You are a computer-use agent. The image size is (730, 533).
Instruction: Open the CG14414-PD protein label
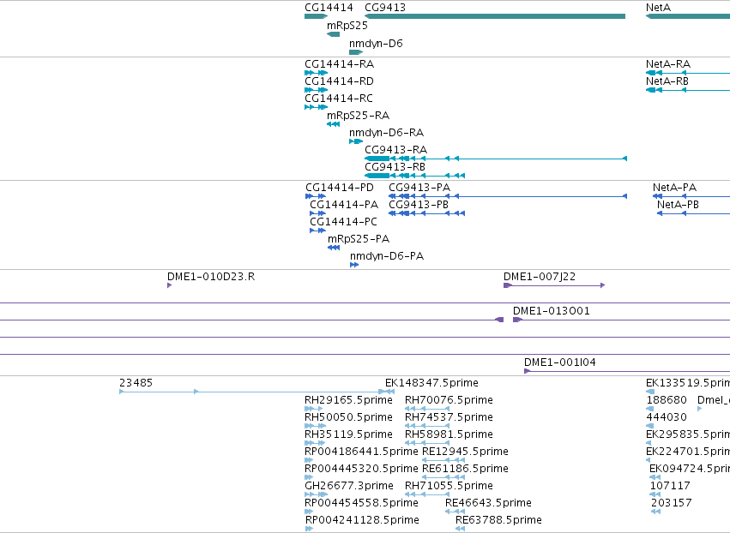click(340, 188)
